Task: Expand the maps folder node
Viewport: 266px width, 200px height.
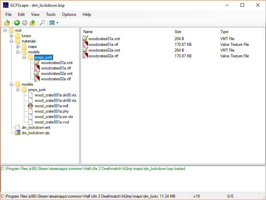Action: coord(18,47)
